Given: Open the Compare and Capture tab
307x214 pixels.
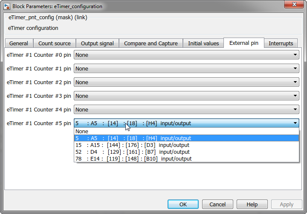Looking at the screenshot, I should pos(151,43).
